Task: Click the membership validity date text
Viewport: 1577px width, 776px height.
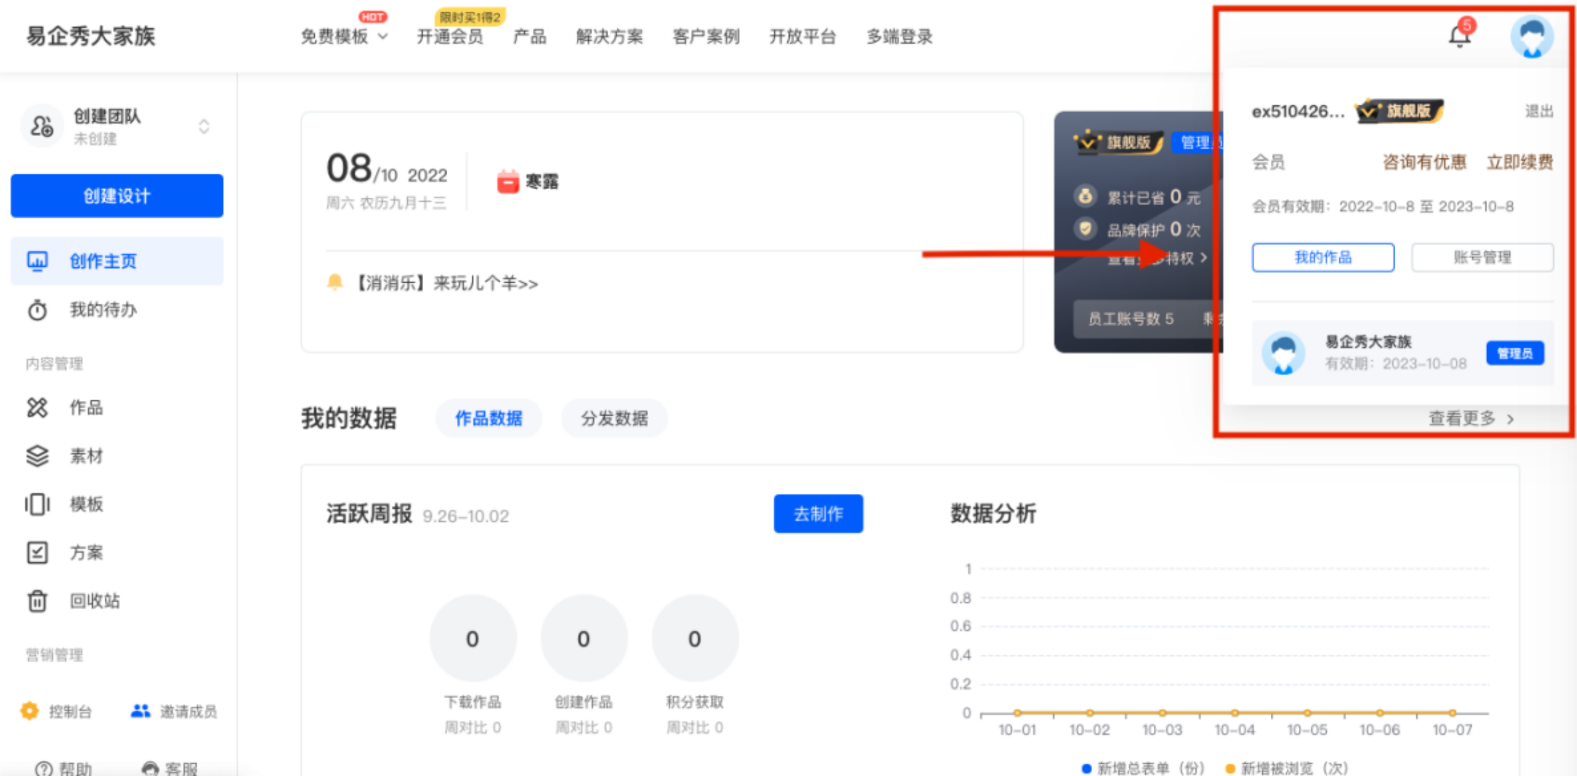Action: [x=1383, y=206]
